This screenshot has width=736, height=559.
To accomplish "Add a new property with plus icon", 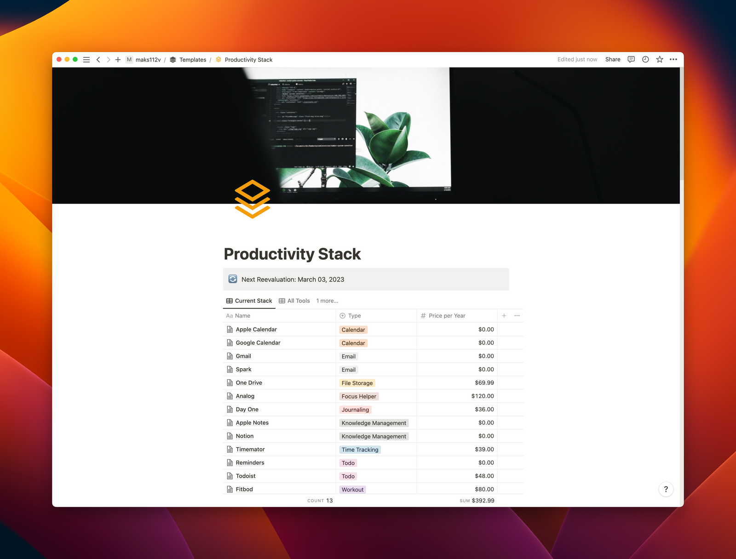I will point(504,315).
